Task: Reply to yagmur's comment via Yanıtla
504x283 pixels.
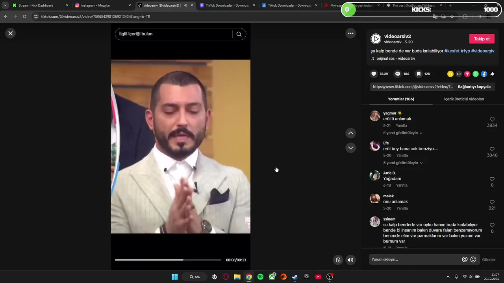Action: click(402, 126)
